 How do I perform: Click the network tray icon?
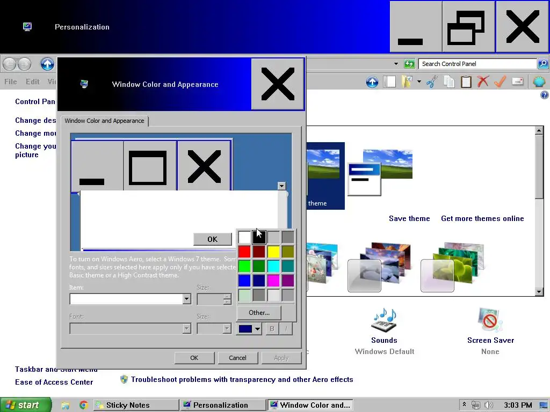click(476, 405)
